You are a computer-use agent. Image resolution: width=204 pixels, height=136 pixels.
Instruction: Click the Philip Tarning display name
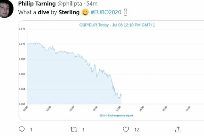(37, 4)
